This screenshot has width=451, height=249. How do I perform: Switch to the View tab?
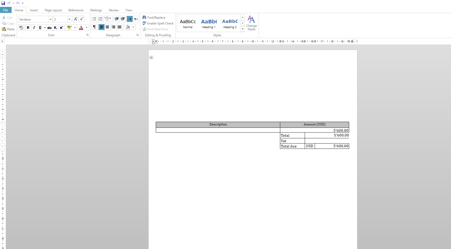(129, 10)
